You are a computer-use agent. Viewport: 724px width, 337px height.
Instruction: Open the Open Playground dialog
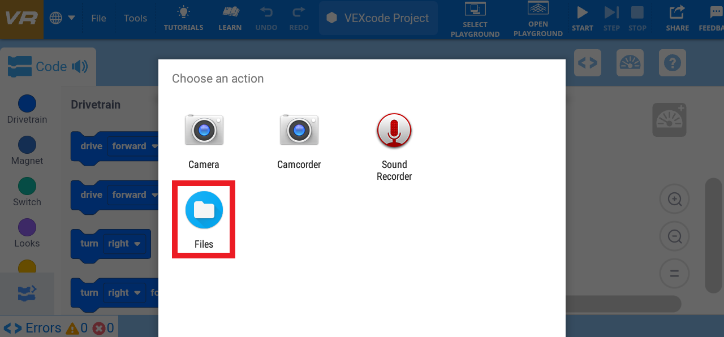click(537, 18)
